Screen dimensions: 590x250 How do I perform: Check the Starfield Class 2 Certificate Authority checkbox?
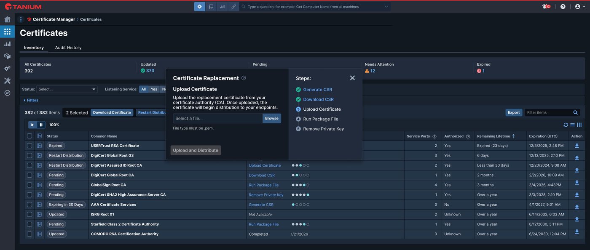coord(29,224)
